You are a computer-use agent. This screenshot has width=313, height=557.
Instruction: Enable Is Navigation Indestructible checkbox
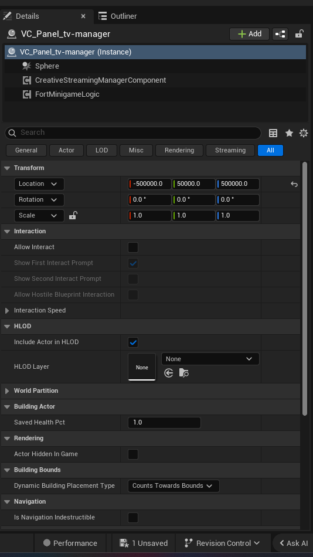coord(133,518)
